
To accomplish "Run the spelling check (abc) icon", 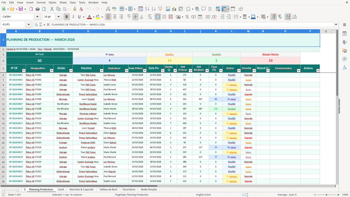I will click(x=114, y=9).
